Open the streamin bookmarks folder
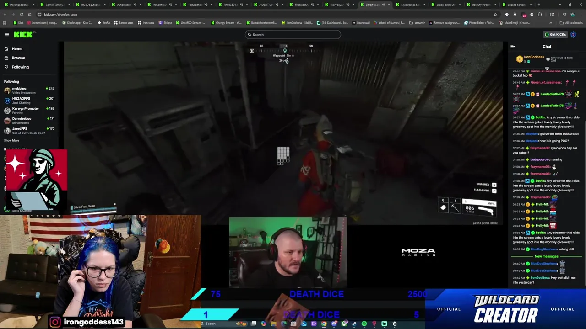Screen dimensions: 586x329 coord(417,23)
